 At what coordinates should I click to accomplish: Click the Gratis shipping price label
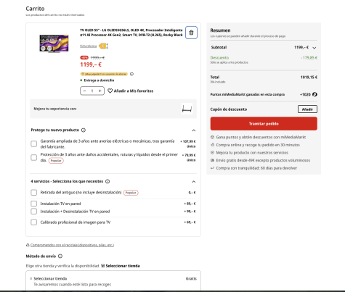click(x=191, y=279)
